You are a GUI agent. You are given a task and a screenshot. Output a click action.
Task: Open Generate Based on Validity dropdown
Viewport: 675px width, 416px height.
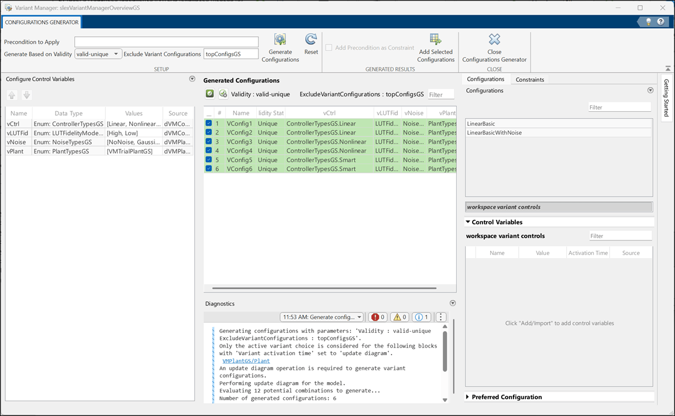pos(98,54)
